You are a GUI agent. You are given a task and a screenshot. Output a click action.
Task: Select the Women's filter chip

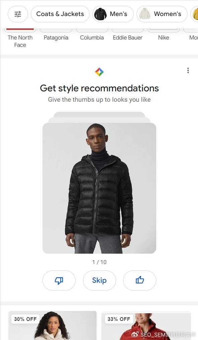tap(162, 14)
